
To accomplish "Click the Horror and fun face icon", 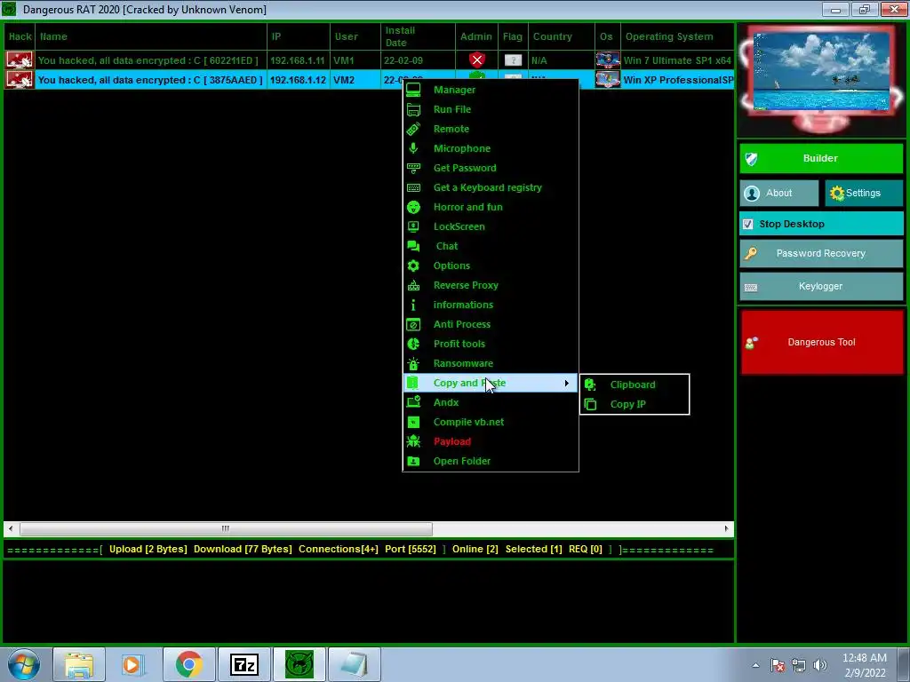I will point(413,207).
